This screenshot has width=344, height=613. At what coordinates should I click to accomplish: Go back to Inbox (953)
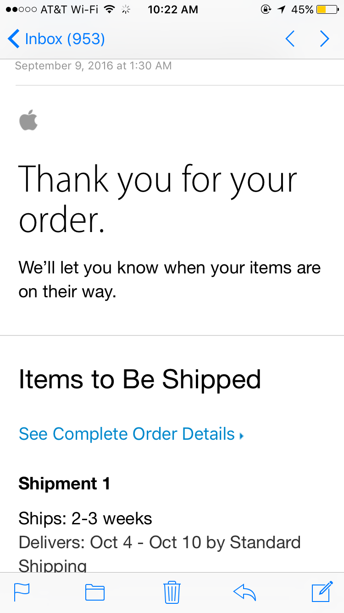[x=56, y=39]
